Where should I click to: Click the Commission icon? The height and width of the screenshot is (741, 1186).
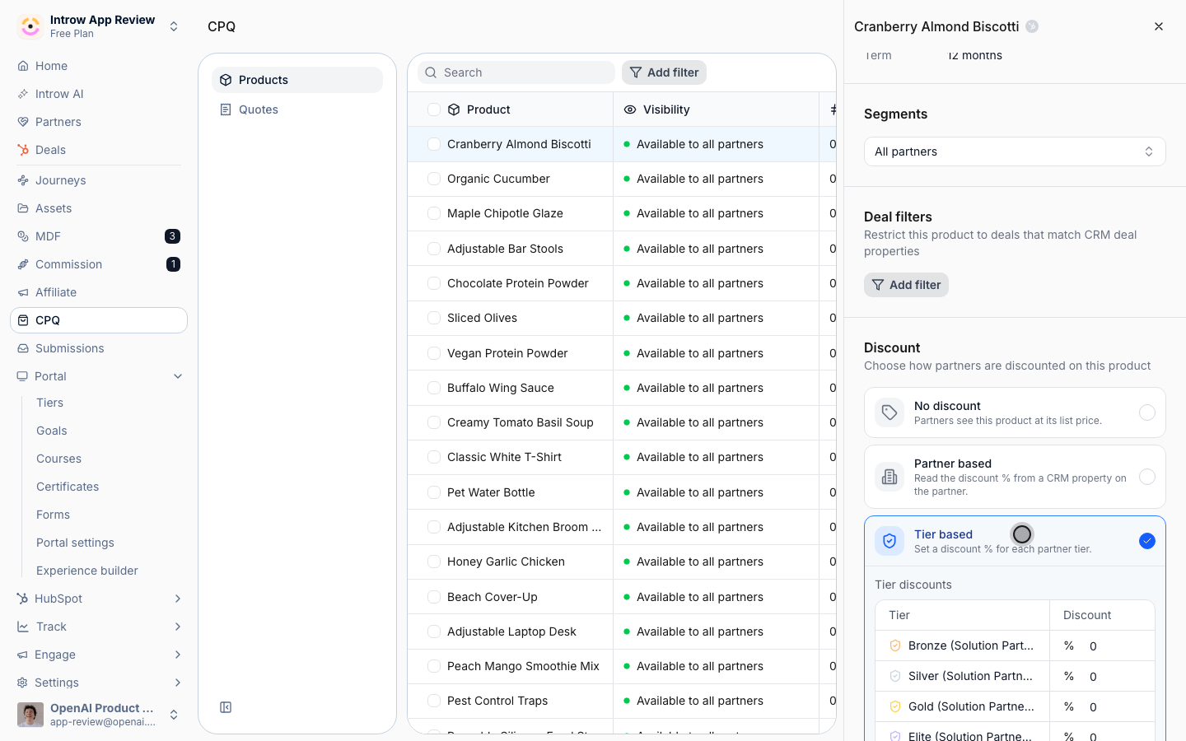click(x=23, y=264)
